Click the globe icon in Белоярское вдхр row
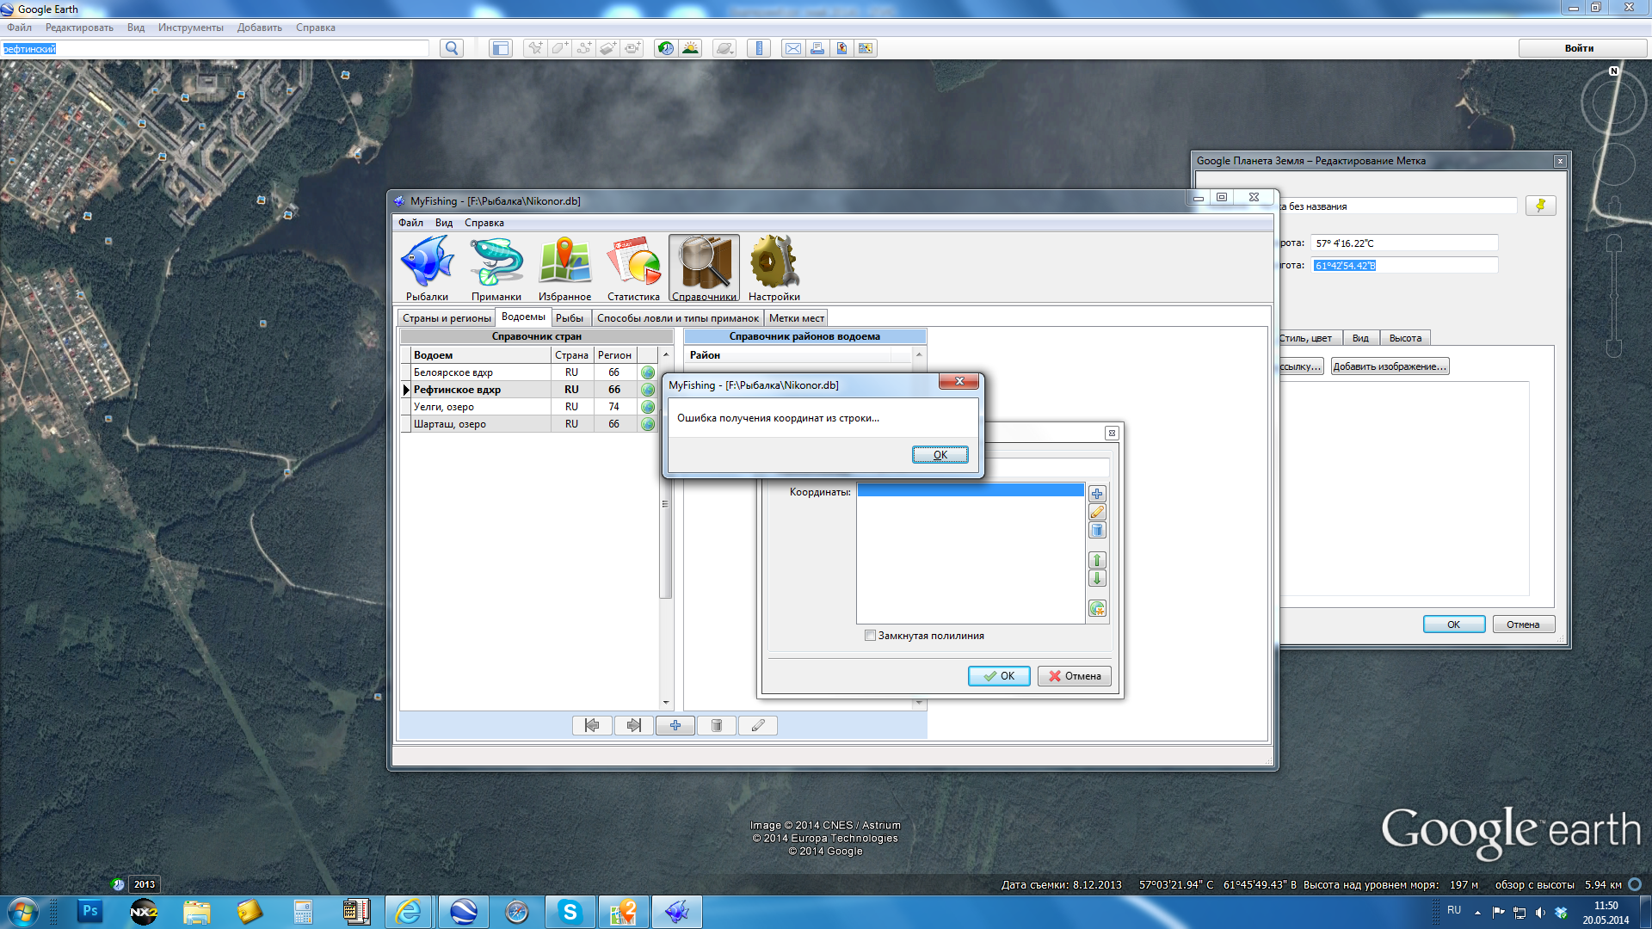 click(648, 372)
